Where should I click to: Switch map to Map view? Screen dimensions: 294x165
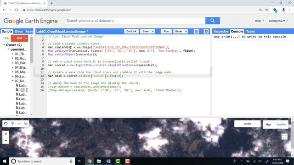pyautogui.click(x=268, y=124)
